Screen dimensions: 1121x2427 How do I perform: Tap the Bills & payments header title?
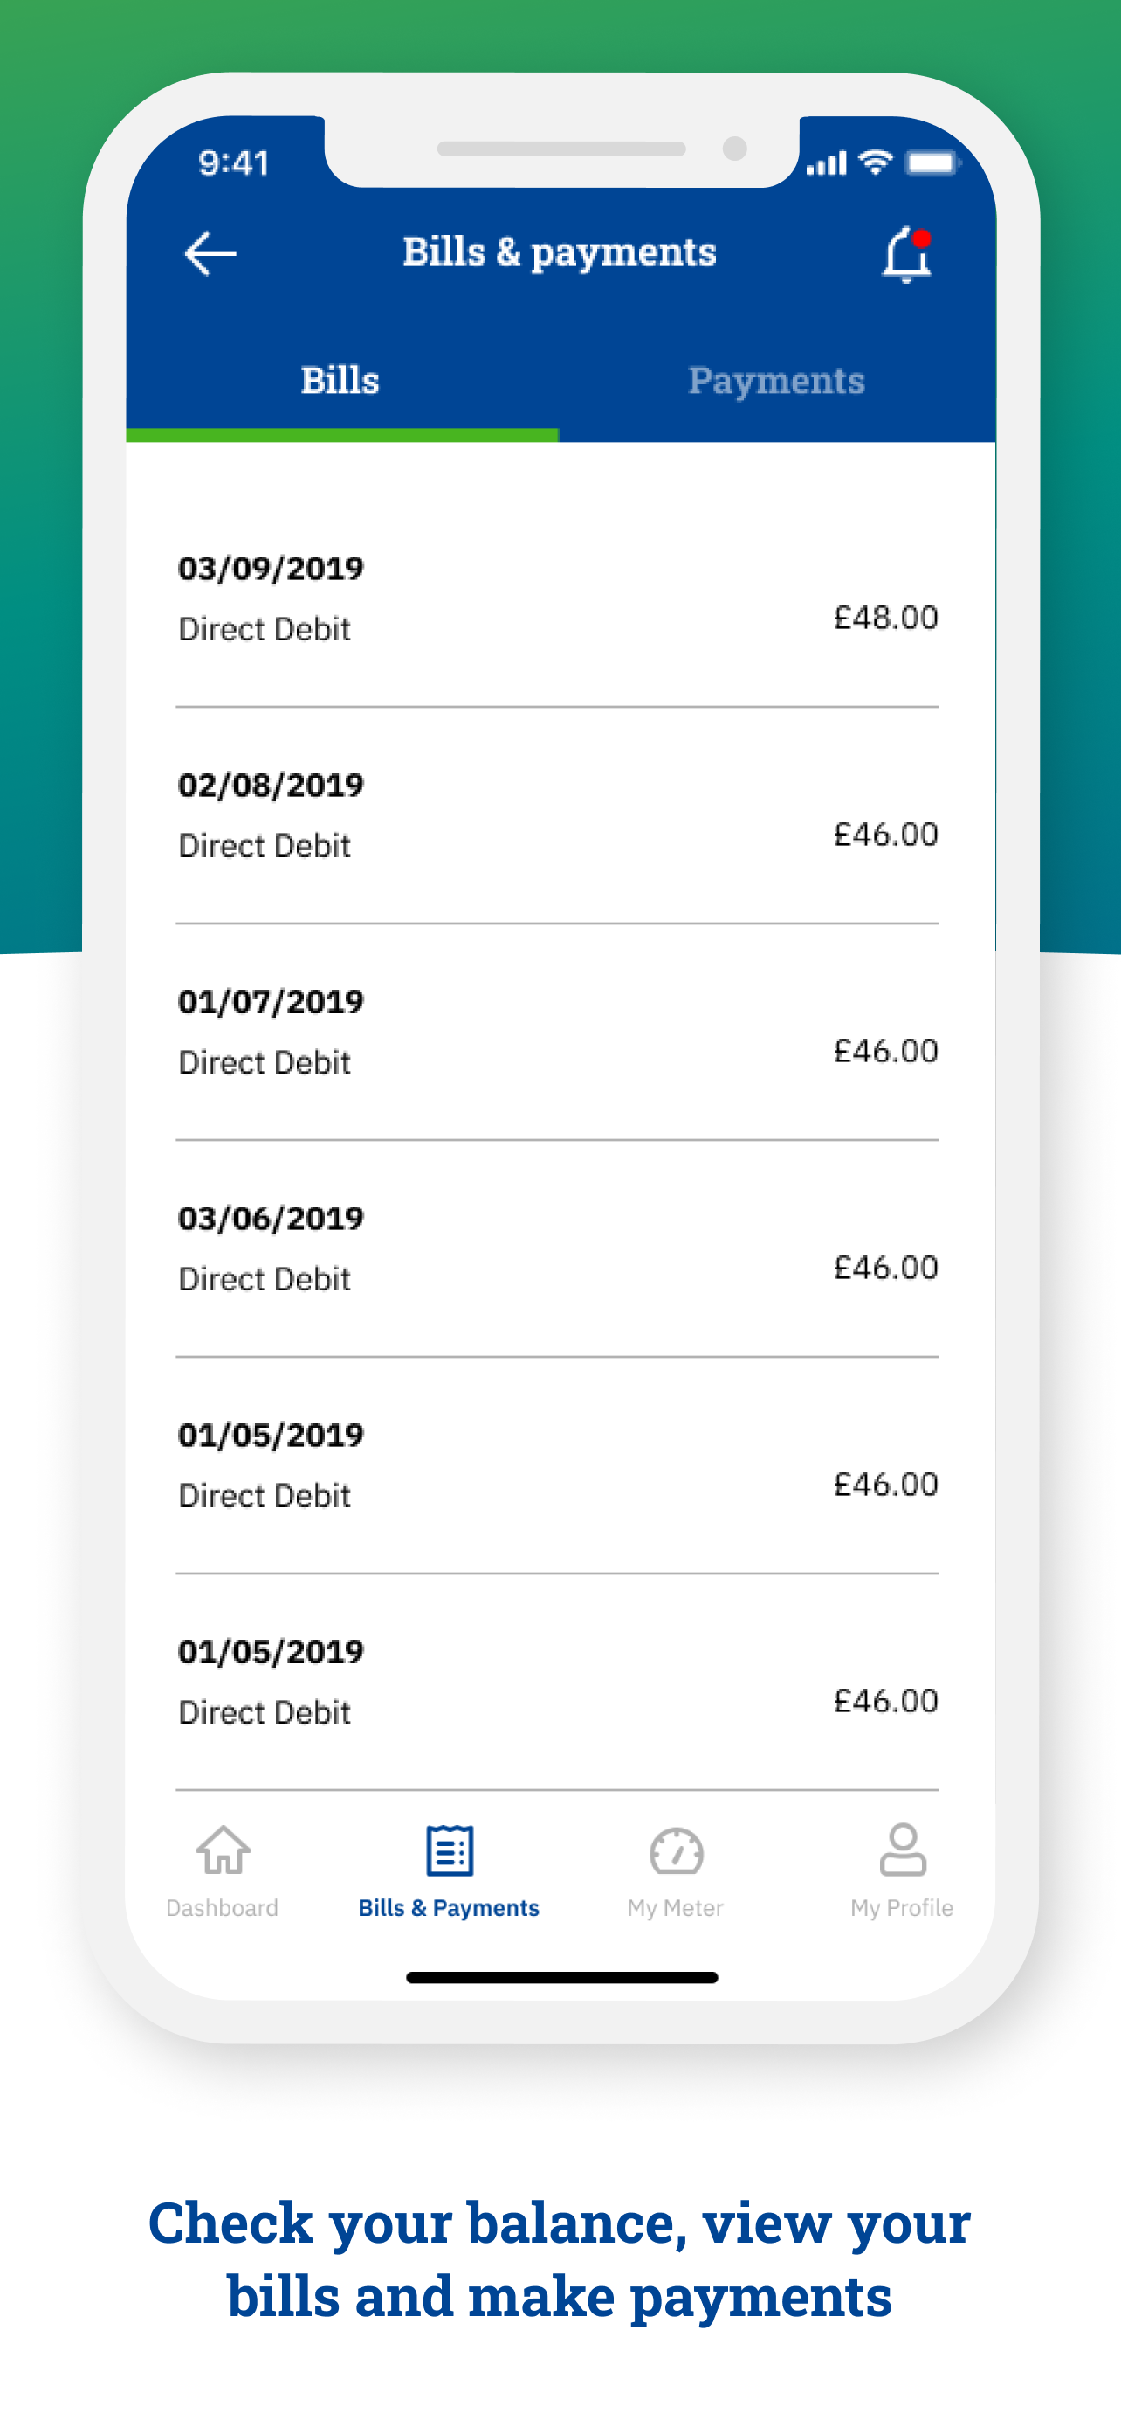(x=559, y=252)
